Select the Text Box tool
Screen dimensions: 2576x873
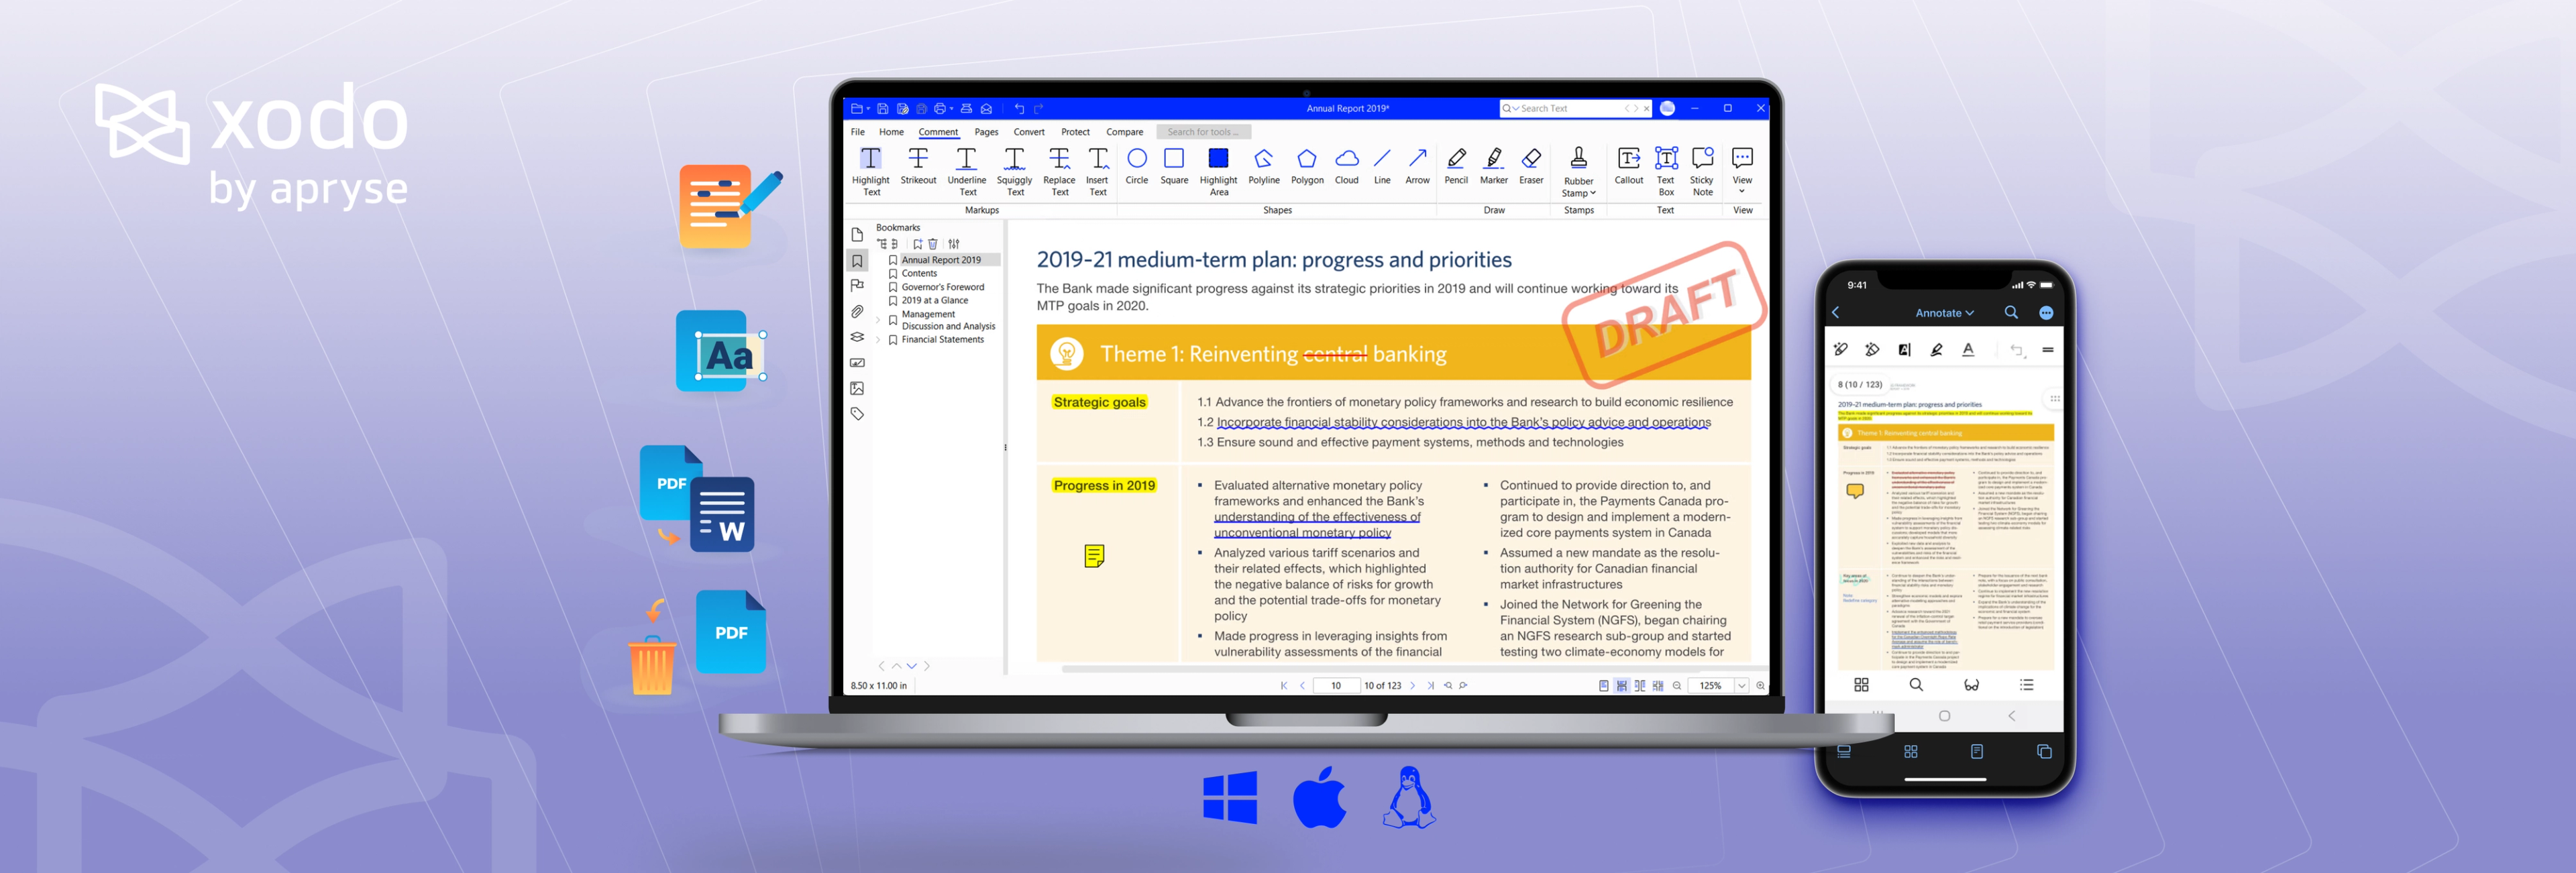pyautogui.click(x=1666, y=171)
